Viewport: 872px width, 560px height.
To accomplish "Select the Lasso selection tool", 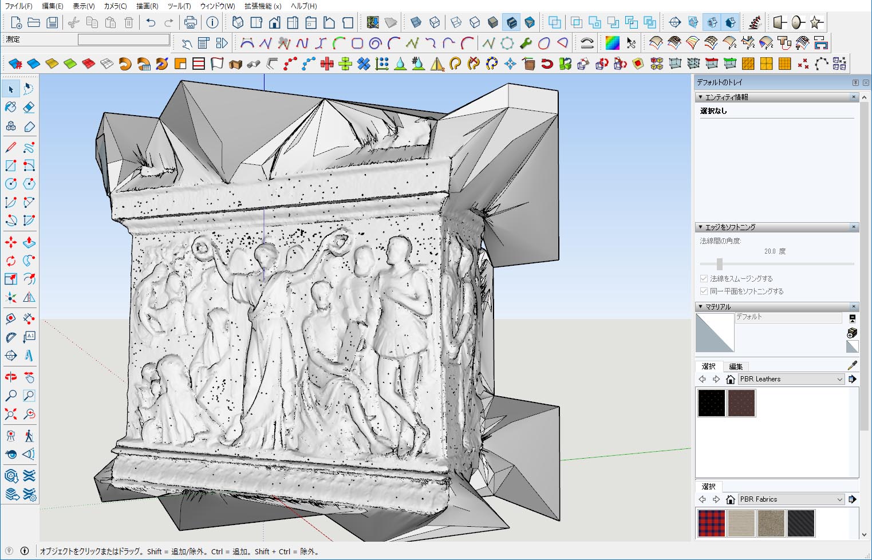I will 29,89.
